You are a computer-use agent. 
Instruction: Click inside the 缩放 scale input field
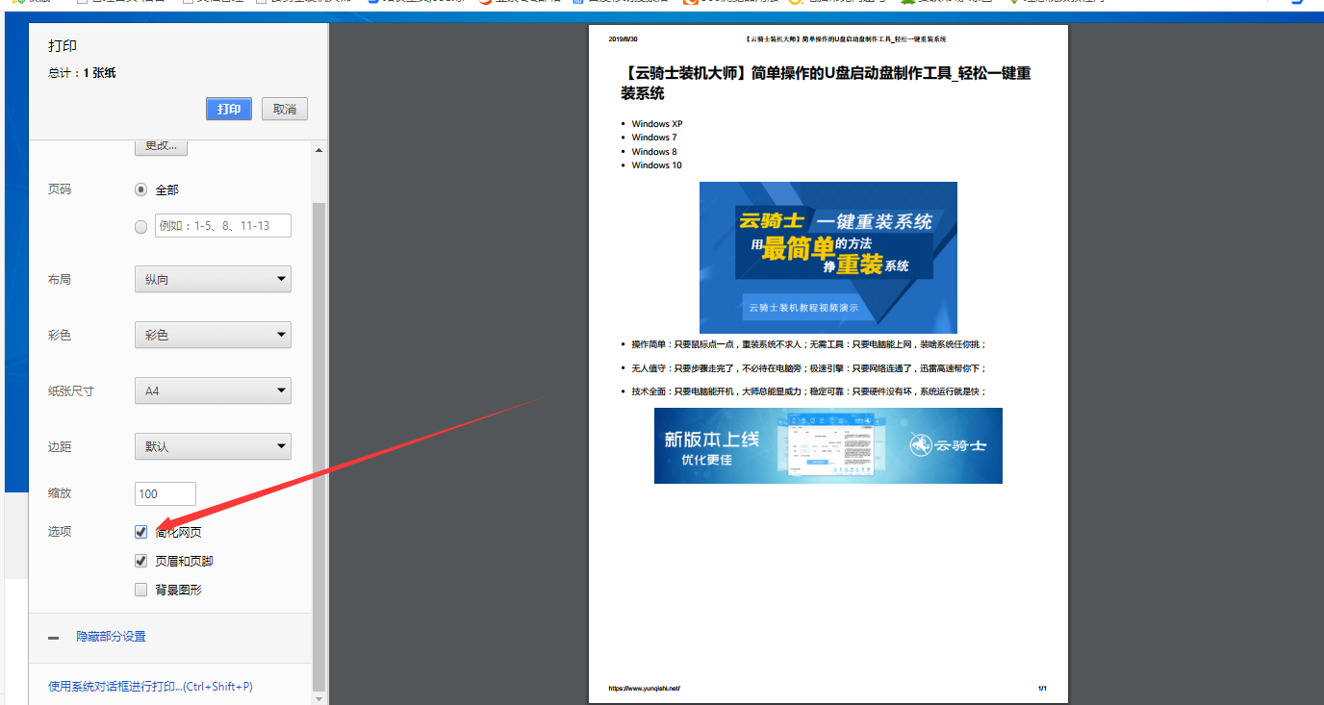pyautogui.click(x=165, y=493)
